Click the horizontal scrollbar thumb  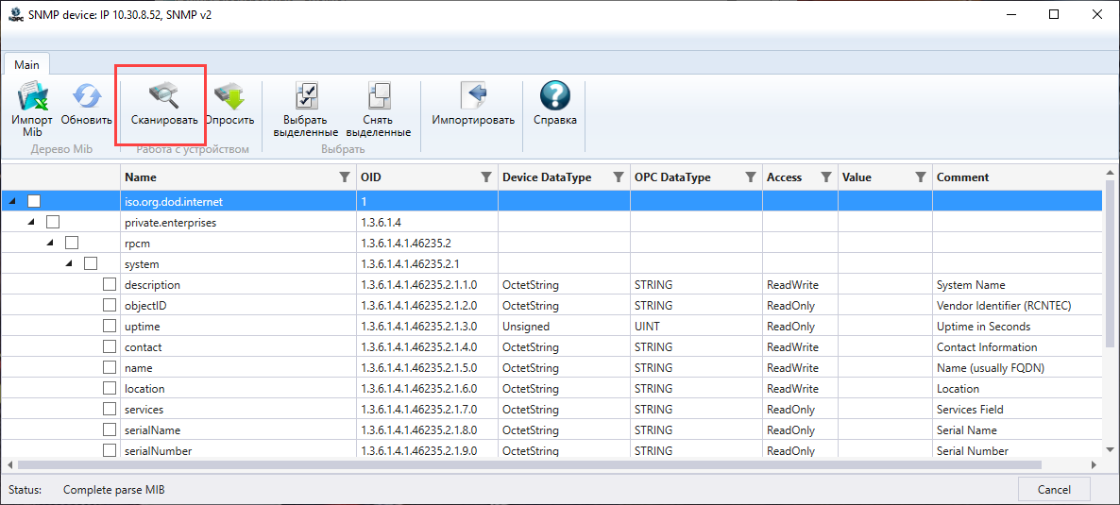[529, 464]
